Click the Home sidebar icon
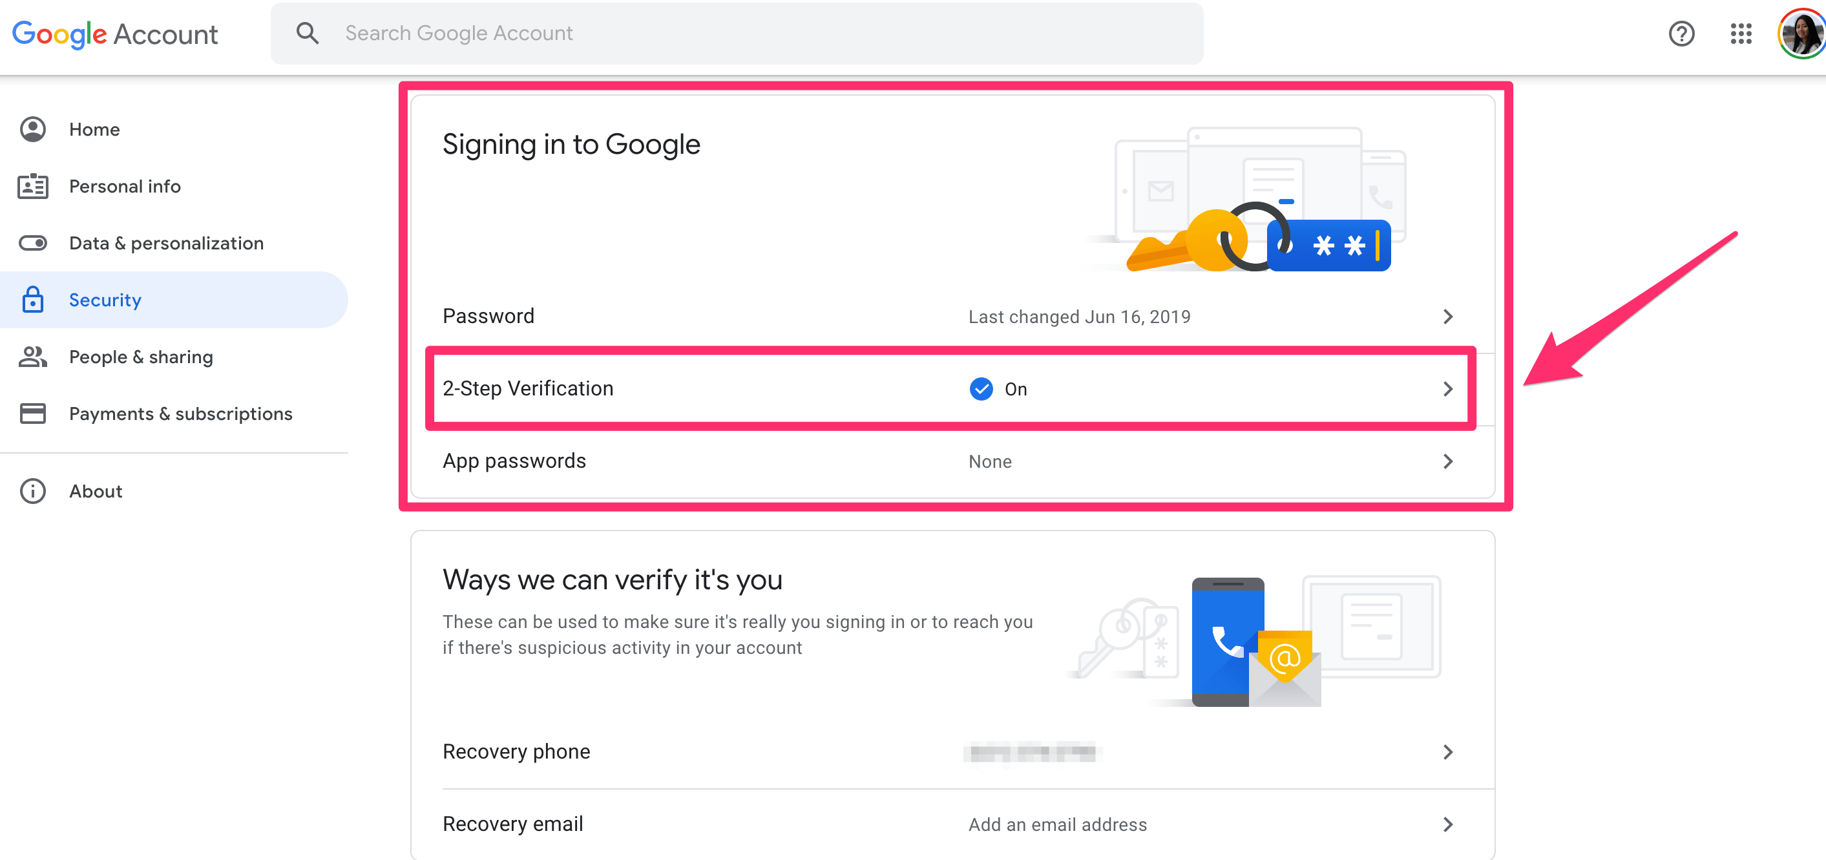Image resolution: width=1826 pixels, height=860 pixels. (32, 129)
